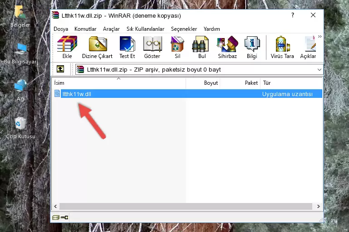Open the Dosya menu
Screen dimensions: 349x232
coord(61,29)
